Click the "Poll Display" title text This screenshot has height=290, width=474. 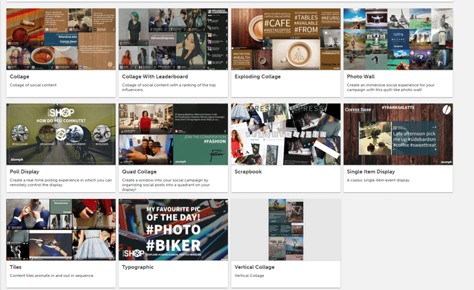(x=24, y=172)
